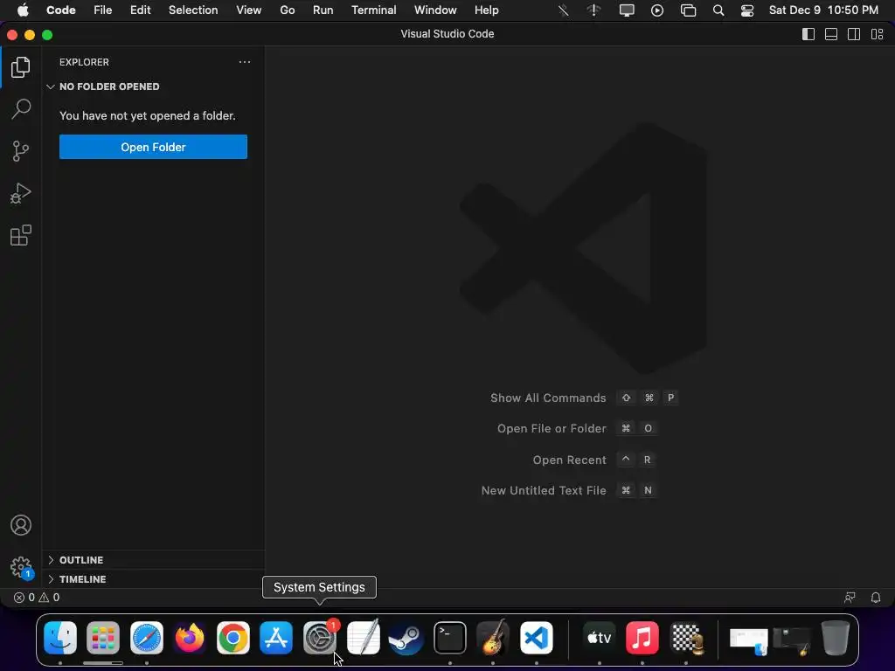
Task: Launch Chess from the Dock
Action: pyautogui.click(x=686, y=637)
